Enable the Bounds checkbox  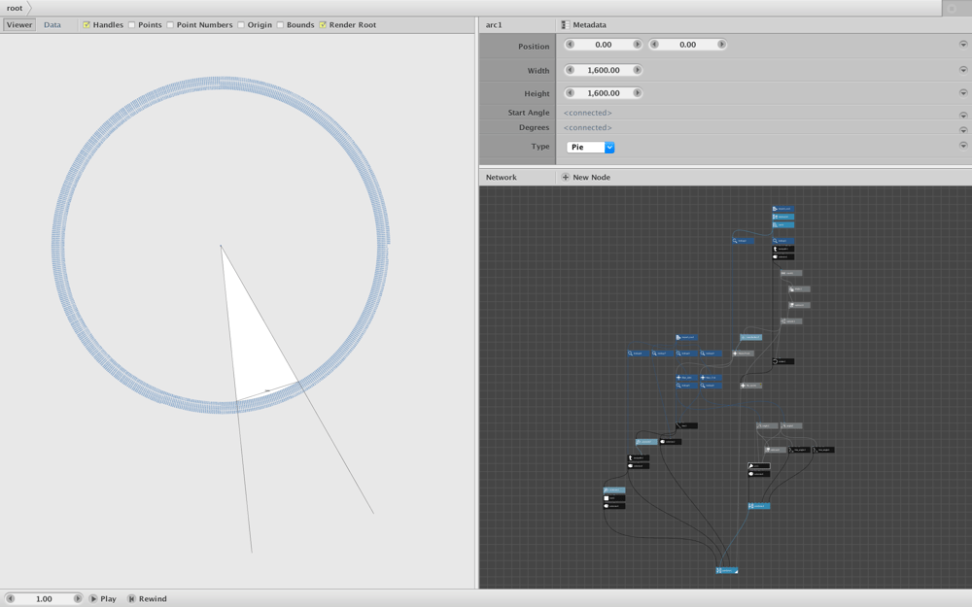coord(280,25)
